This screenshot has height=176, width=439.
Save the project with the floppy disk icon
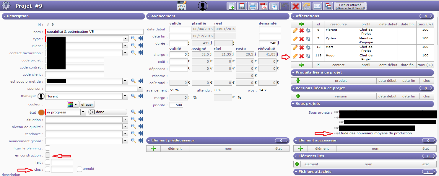click(242, 6)
